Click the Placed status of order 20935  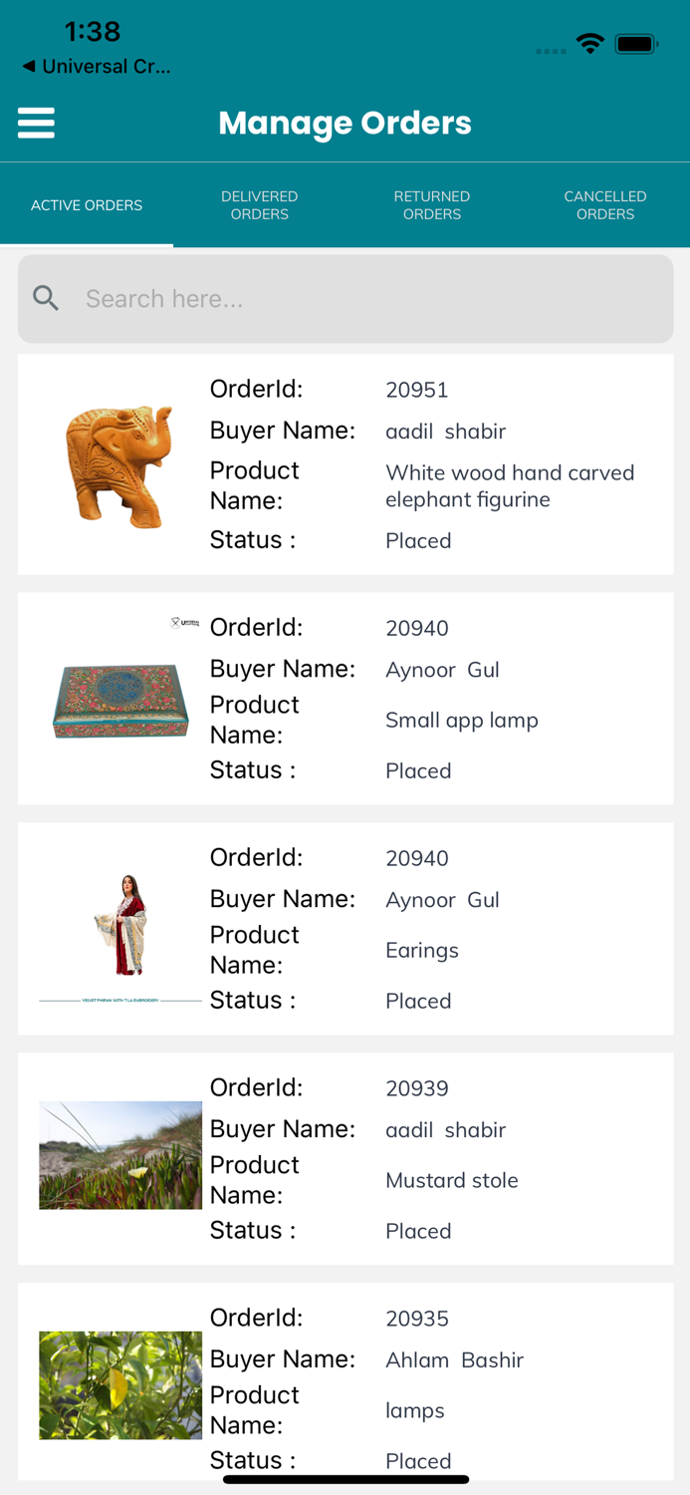click(418, 1460)
